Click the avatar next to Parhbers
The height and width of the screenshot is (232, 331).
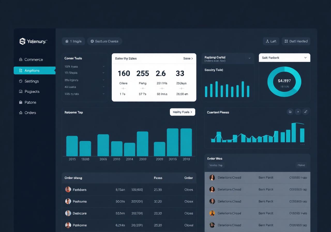click(x=68, y=190)
